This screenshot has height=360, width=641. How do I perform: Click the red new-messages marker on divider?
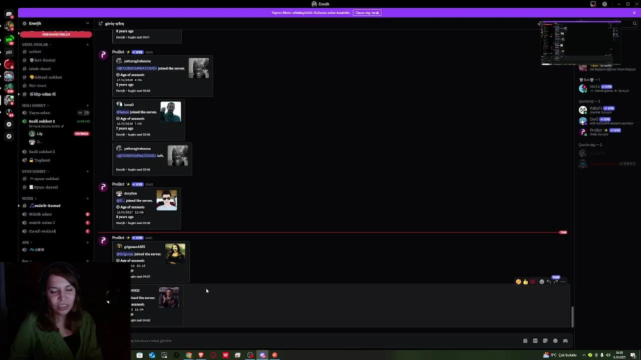[x=563, y=232]
